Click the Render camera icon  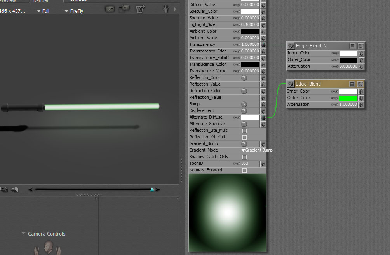pos(110,9)
